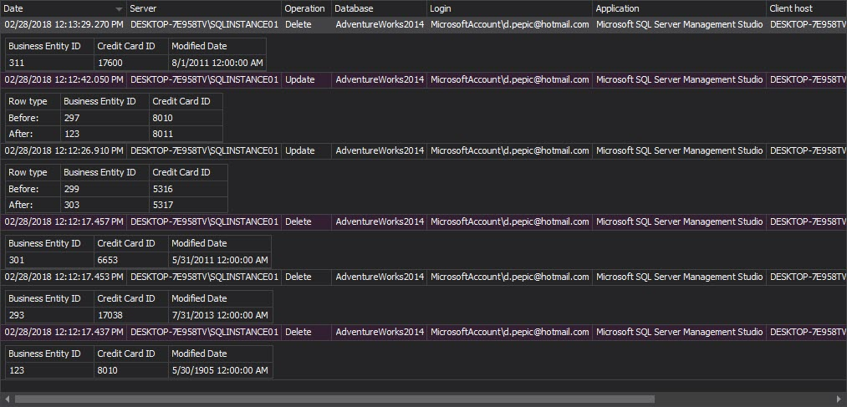Click the Client host column header
The image size is (847, 407).
pyautogui.click(x=806, y=8)
